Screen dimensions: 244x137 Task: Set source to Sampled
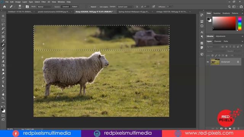[x=66, y=7]
